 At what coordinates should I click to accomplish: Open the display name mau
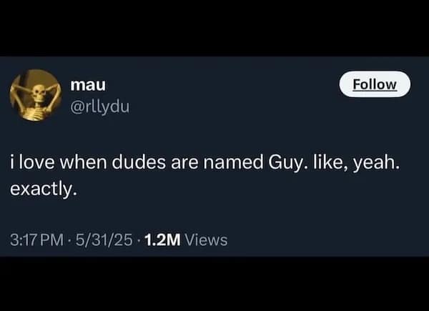(88, 85)
